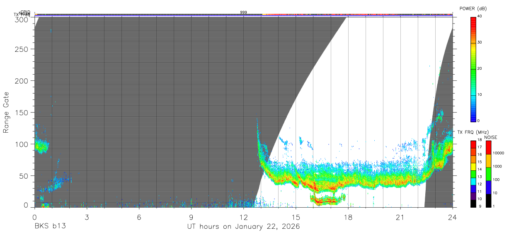
Task: Click the 100 tick on Range Gate axis
Action: click(21, 144)
